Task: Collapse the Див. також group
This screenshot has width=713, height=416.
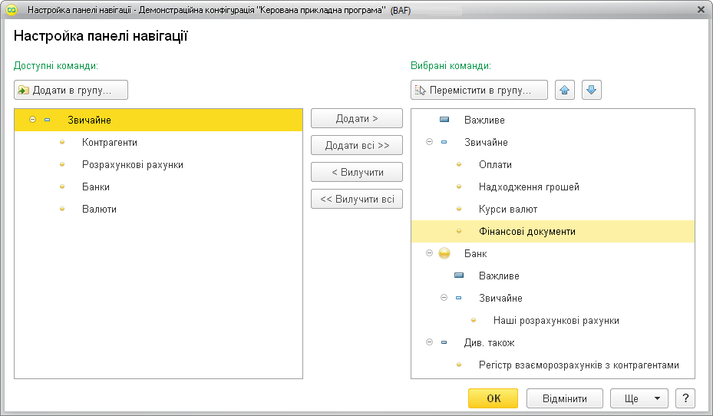Action: (429, 342)
